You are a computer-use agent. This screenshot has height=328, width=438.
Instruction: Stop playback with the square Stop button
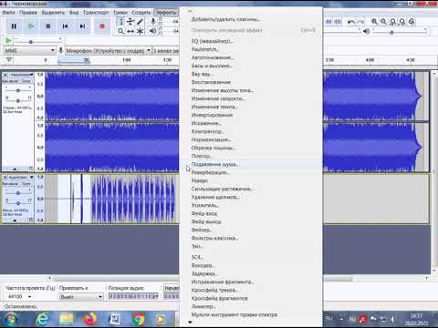coord(48,26)
